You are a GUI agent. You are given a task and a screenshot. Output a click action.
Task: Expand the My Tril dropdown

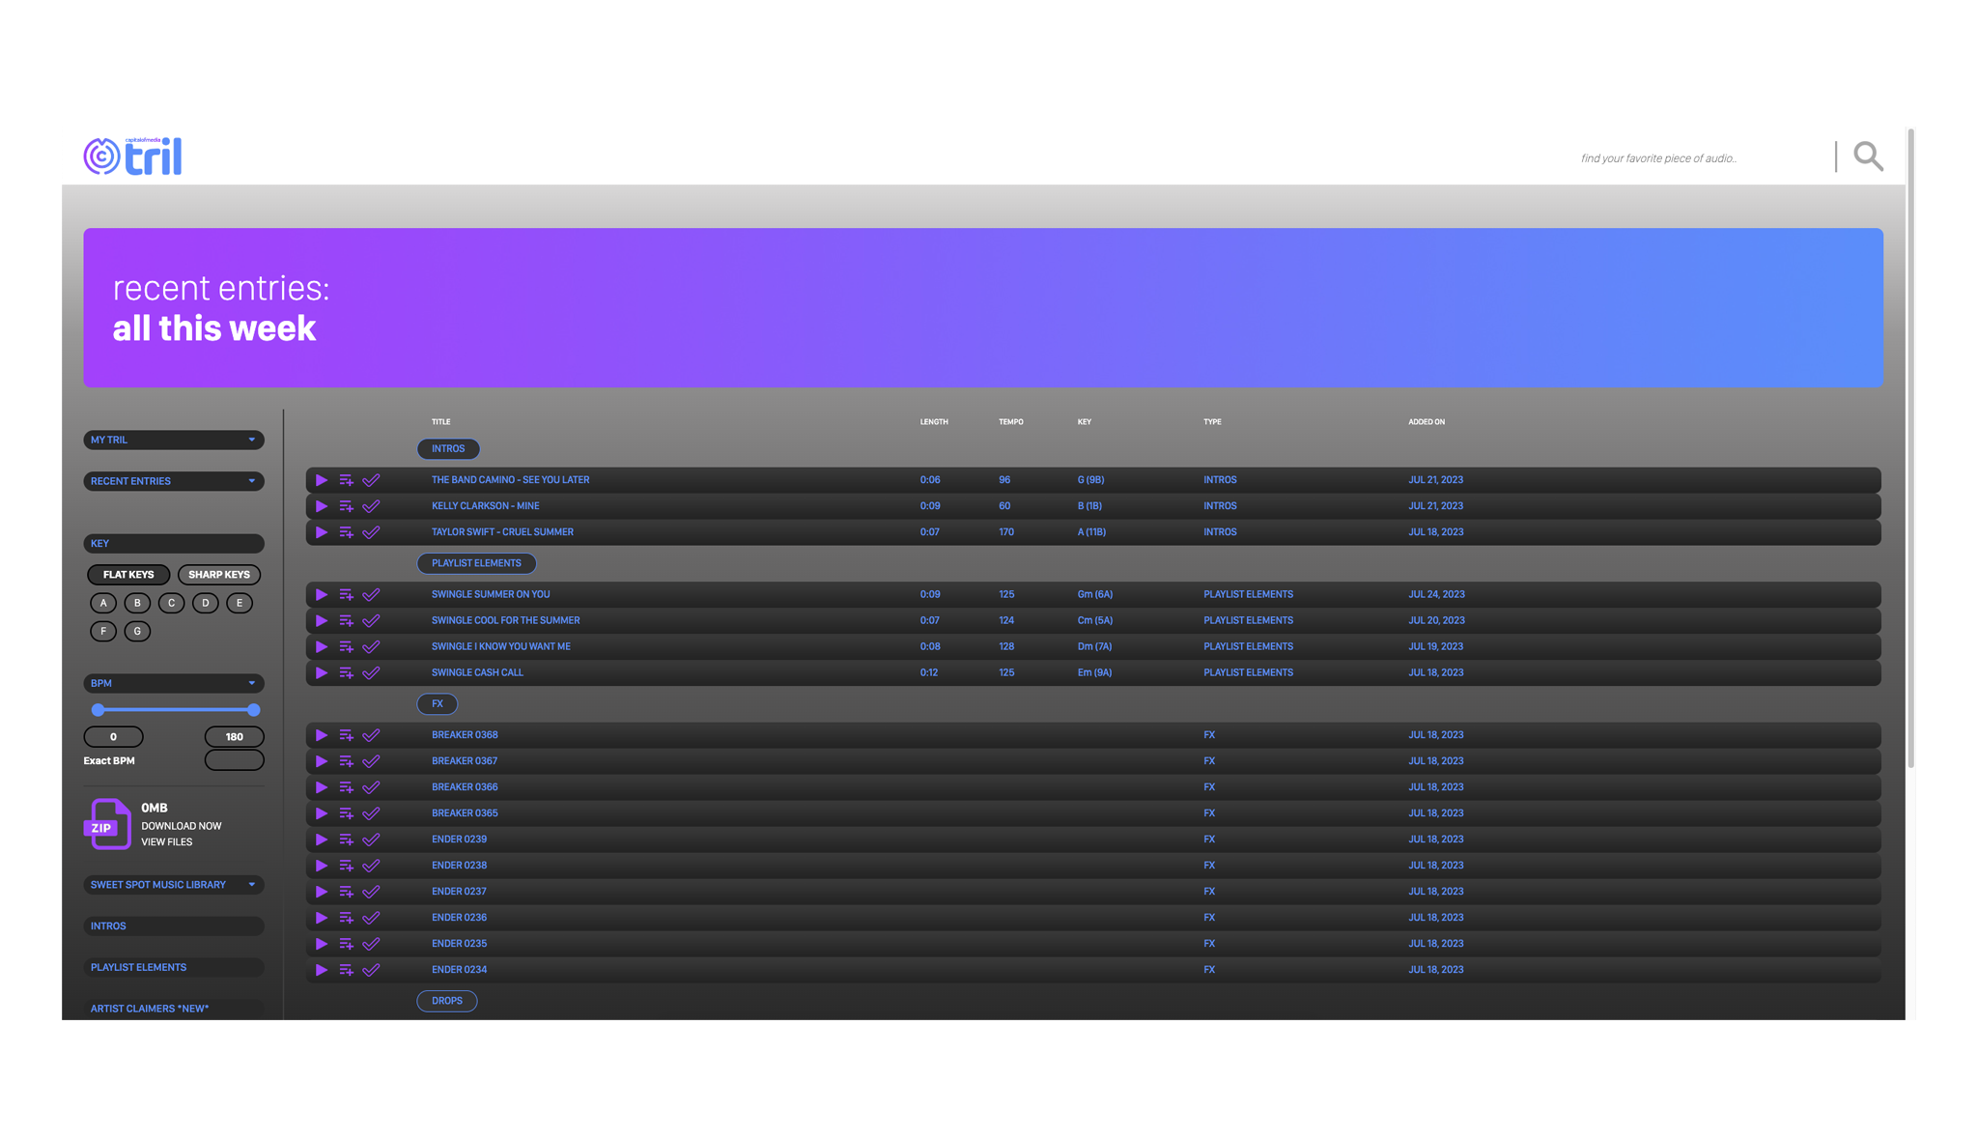[174, 440]
